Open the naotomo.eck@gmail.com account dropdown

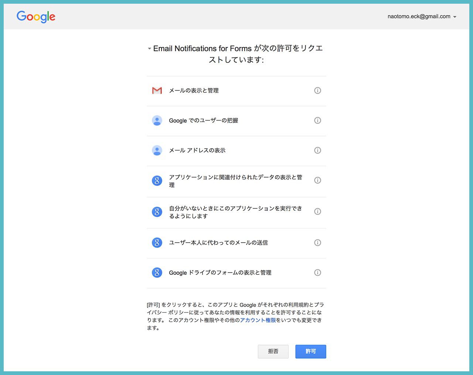pos(422,16)
